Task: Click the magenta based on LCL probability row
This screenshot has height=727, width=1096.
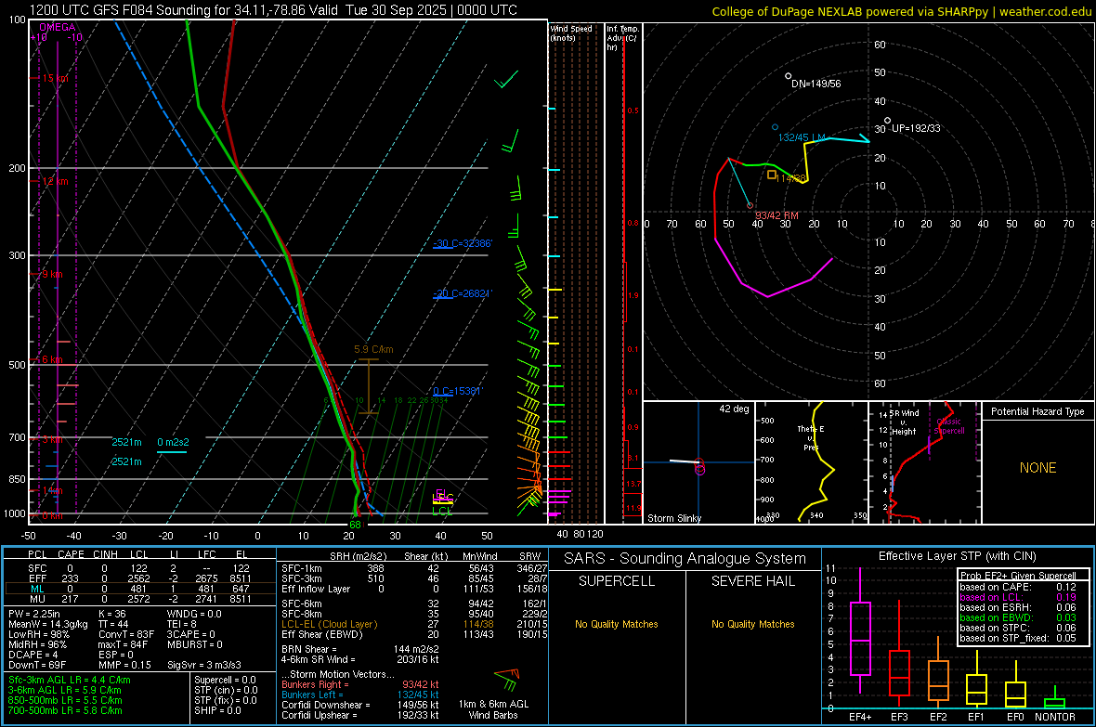Action: pyautogui.click(x=1018, y=598)
